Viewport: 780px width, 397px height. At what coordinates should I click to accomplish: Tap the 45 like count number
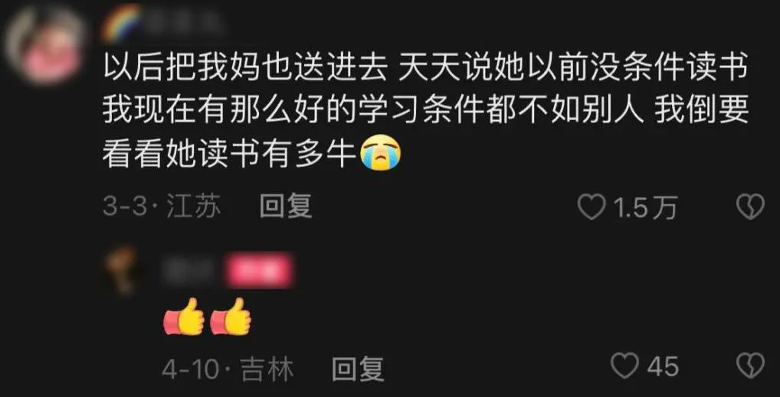(x=663, y=368)
